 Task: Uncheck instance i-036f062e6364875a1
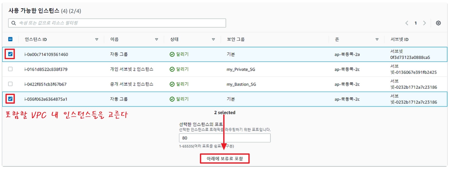click(10, 99)
